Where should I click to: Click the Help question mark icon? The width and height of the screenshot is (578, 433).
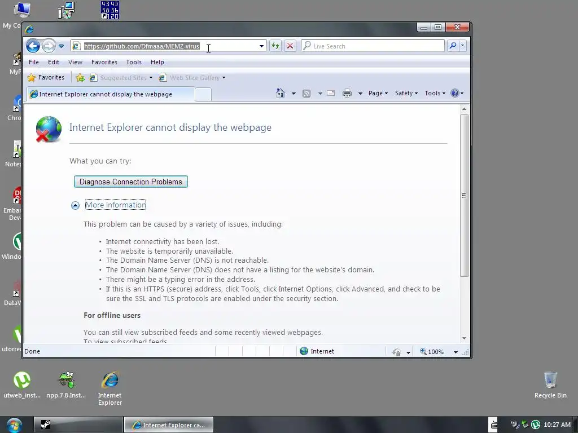coord(455,93)
